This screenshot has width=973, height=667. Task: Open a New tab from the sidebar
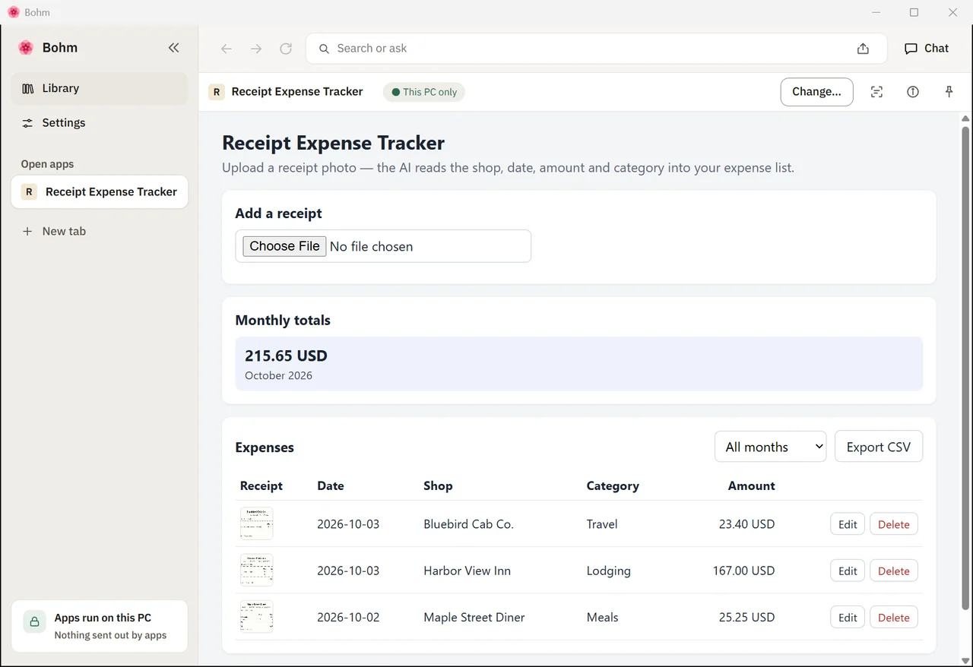pos(100,231)
